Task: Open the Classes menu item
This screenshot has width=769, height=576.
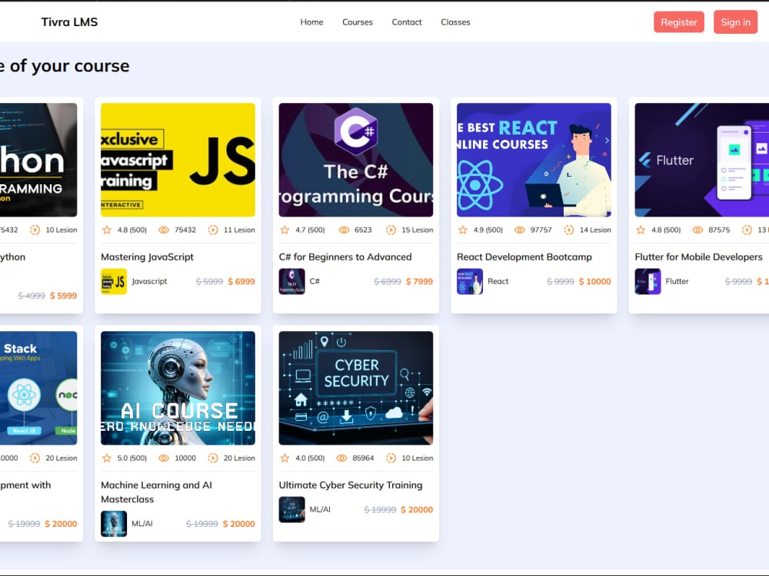Action: pyautogui.click(x=455, y=22)
